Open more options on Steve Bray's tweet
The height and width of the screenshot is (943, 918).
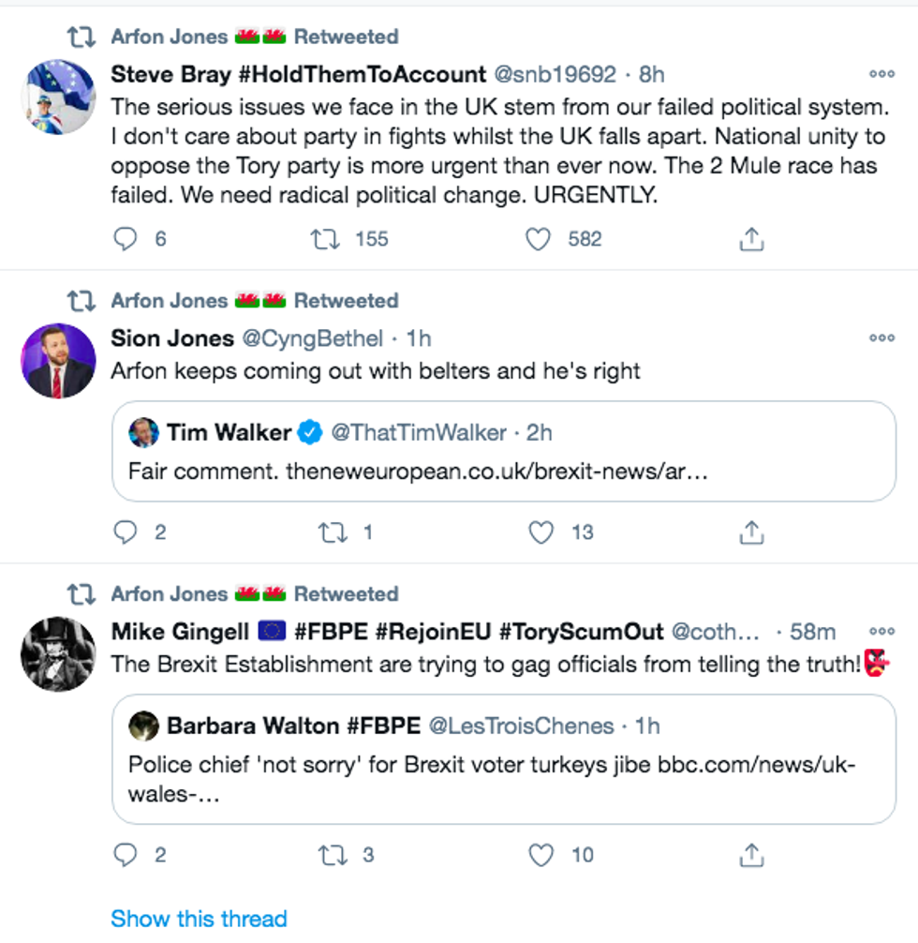(x=881, y=75)
